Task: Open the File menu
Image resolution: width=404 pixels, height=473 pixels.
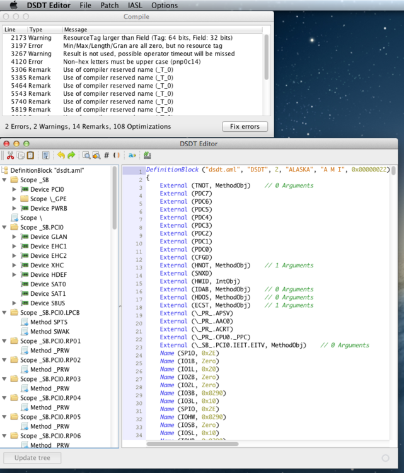Action: (x=85, y=6)
